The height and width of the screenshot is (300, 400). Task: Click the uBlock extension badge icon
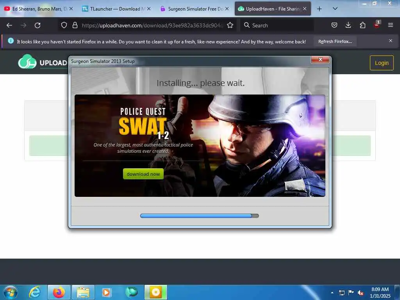pyautogui.click(x=377, y=25)
